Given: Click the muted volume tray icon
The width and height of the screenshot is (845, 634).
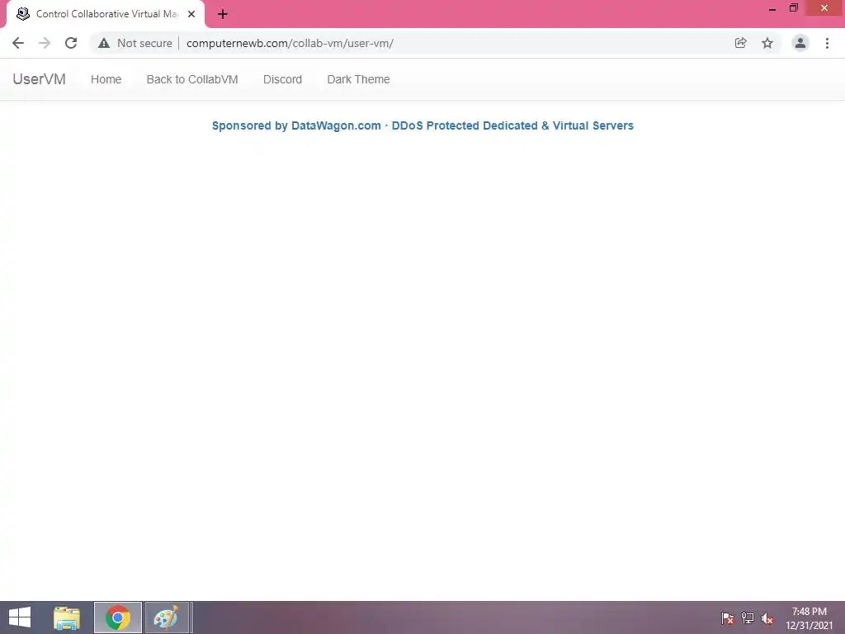Looking at the screenshot, I should pos(767,618).
